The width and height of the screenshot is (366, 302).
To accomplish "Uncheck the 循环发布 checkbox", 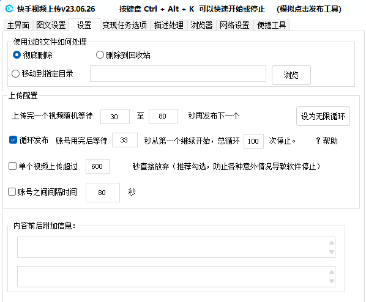I will (13, 140).
